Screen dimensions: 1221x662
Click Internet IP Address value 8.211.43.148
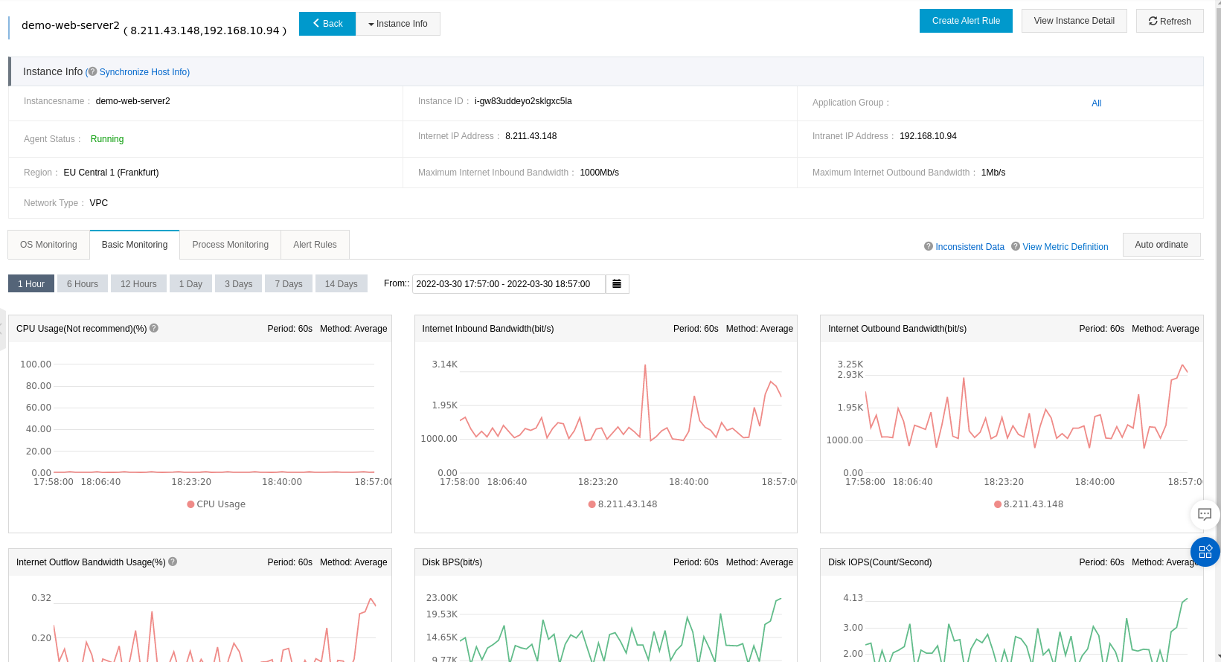pyautogui.click(x=531, y=136)
